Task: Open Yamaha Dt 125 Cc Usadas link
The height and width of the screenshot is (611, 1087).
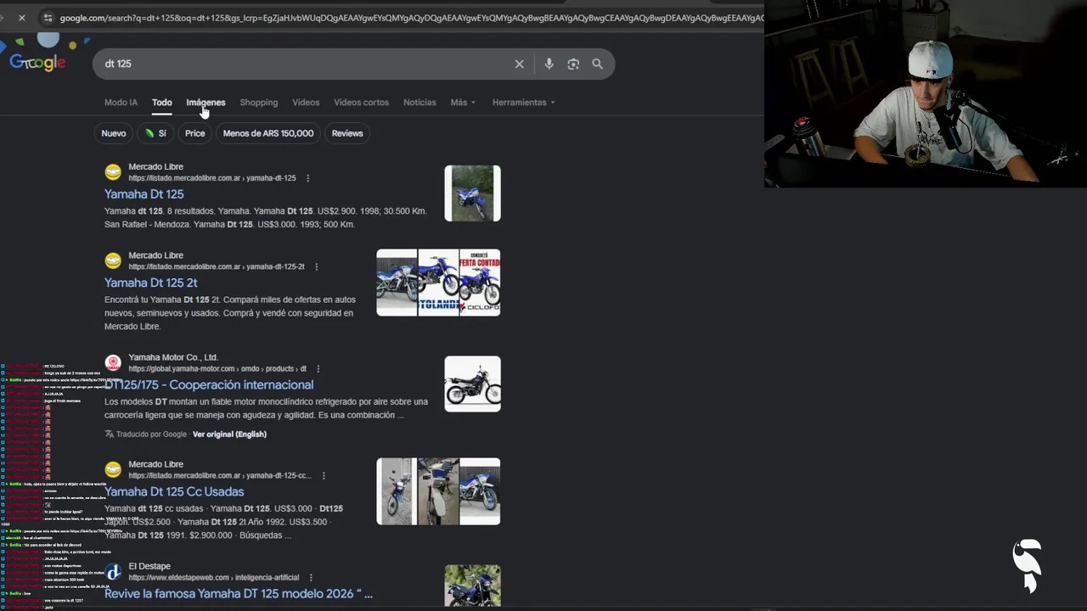Action: 174,491
